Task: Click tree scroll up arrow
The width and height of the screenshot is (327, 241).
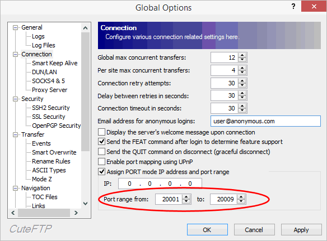Action: (85, 28)
